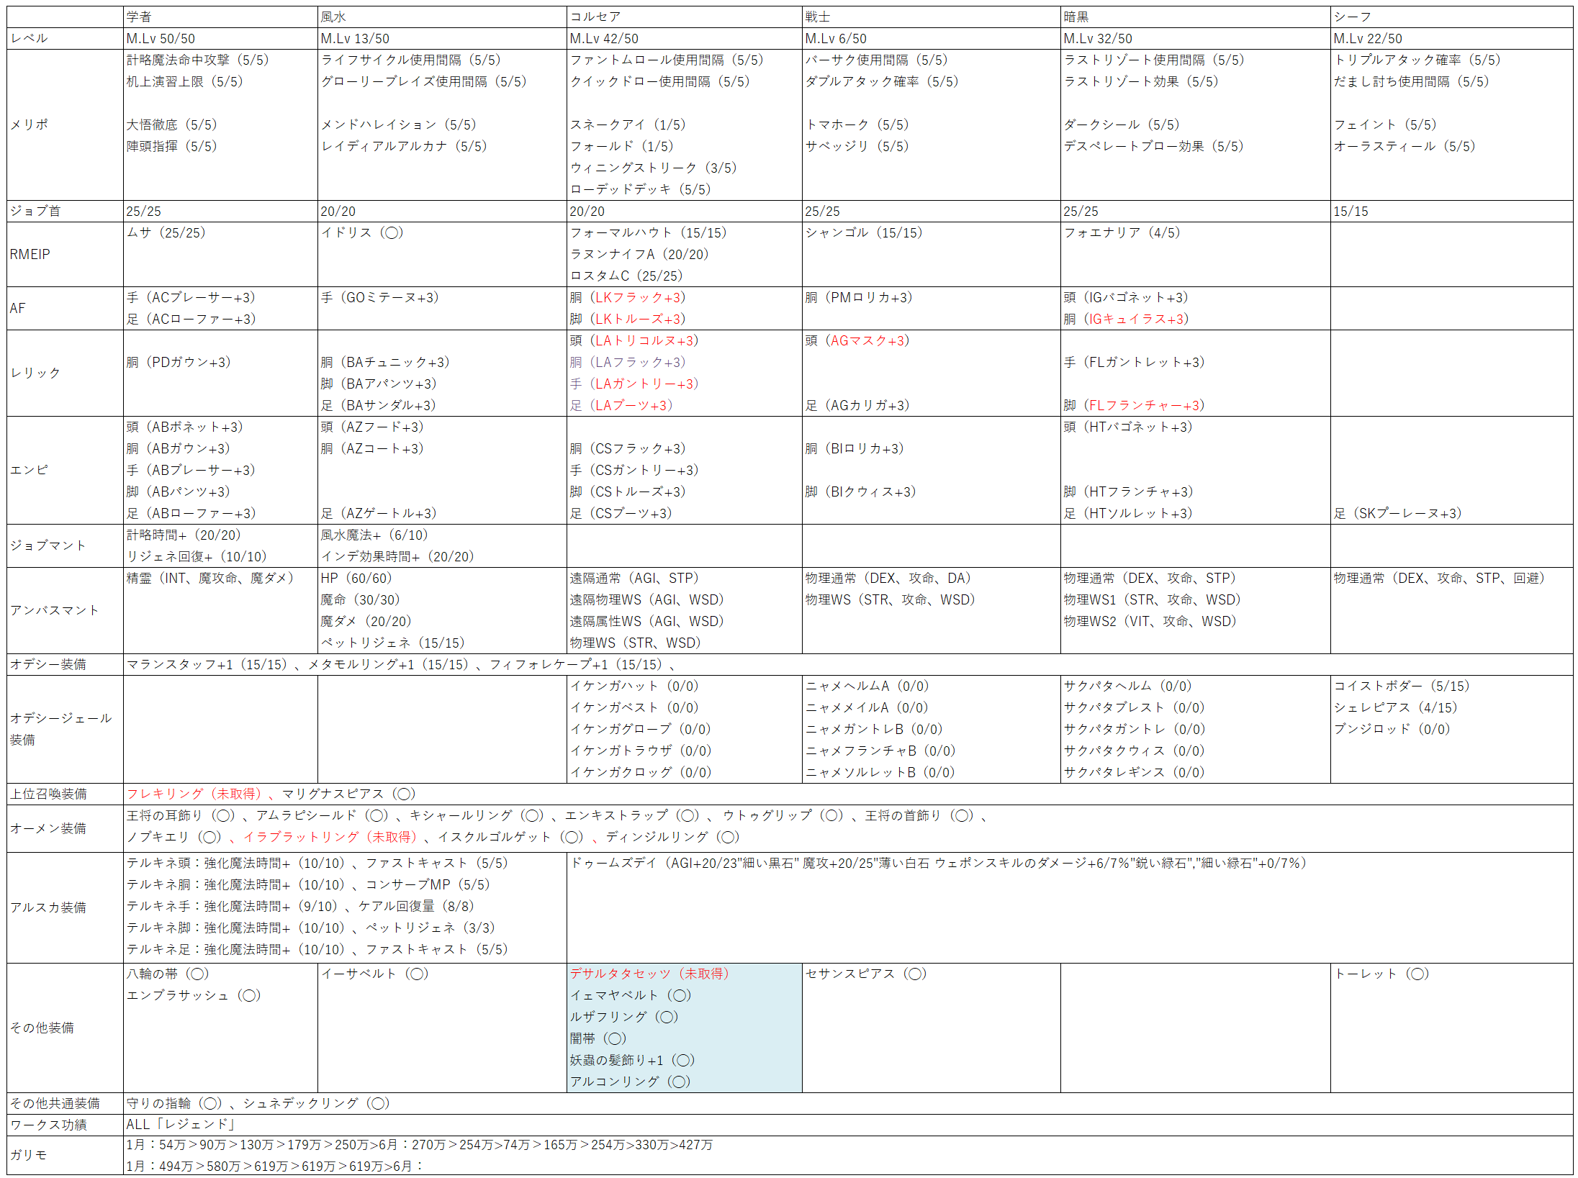This screenshot has width=1578, height=1178.
Task: Click the ALL「レジェンド」 cell
Action: click(x=181, y=1125)
